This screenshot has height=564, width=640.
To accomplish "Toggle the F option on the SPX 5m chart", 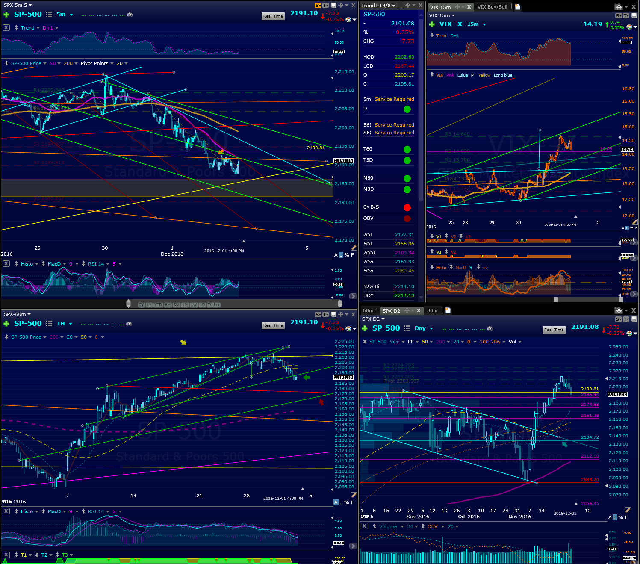I will click(x=352, y=255).
